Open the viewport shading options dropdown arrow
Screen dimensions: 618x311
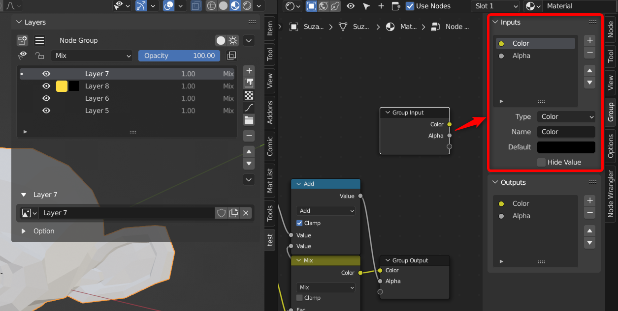coord(260,6)
